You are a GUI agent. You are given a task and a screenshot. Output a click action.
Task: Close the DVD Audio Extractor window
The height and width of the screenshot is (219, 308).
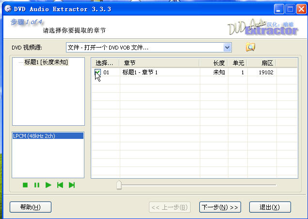(x=301, y=9)
